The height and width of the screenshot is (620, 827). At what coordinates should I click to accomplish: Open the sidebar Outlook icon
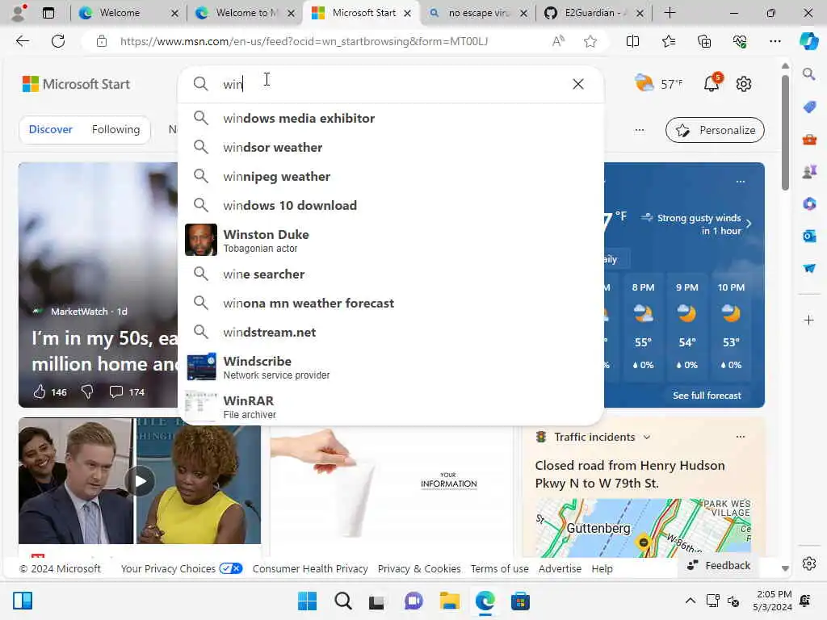tap(809, 236)
